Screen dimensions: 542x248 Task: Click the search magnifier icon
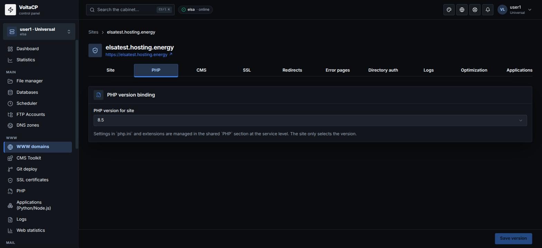click(x=92, y=10)
